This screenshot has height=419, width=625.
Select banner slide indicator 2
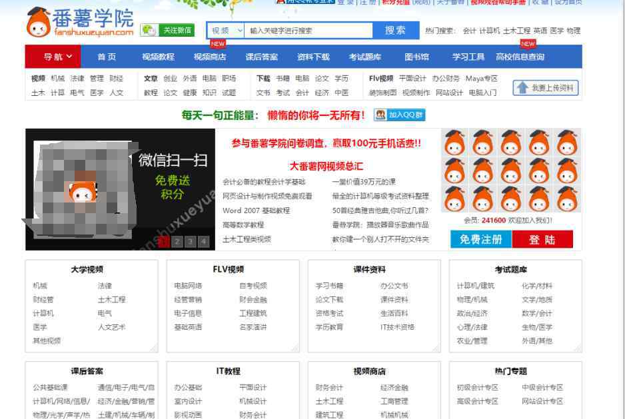(x=177, y=242)
